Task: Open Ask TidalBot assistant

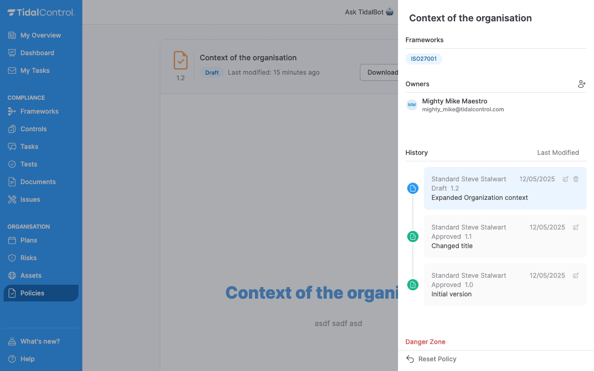Action: pyautogui.click(x=369, y=12)
